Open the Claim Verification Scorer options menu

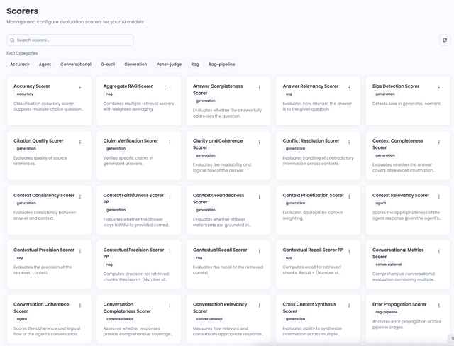pyautogui.click(x=170, y=143)
